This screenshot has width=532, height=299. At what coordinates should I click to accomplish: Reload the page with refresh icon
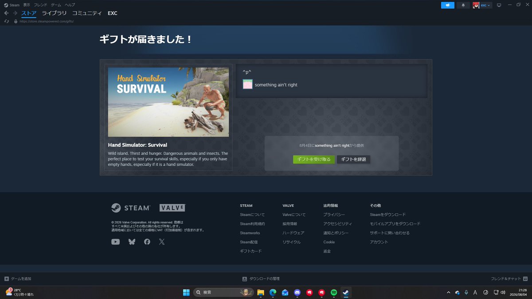point(7,21)
